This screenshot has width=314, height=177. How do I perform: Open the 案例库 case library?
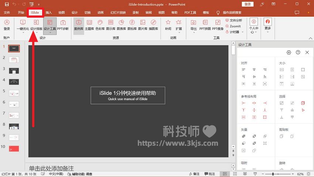click(79, 25)
